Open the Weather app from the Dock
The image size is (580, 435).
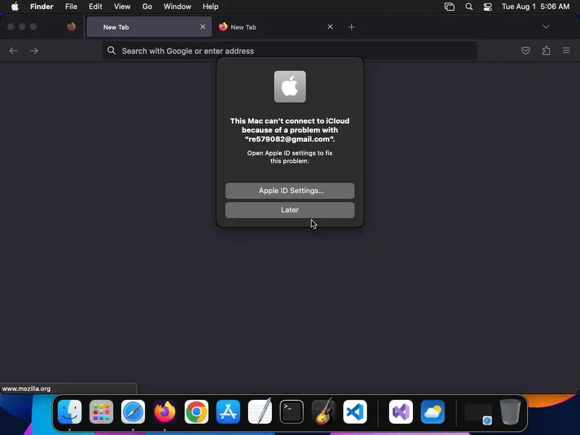(x=433, y=412)
